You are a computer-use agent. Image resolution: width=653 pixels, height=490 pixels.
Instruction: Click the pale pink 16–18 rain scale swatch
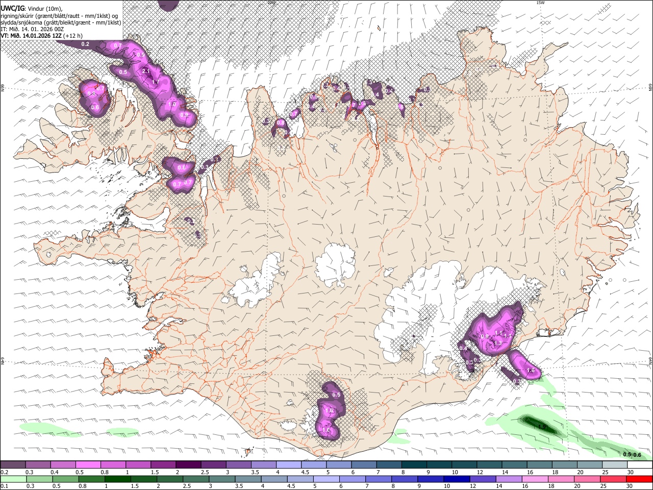click(x=535, y=479)
